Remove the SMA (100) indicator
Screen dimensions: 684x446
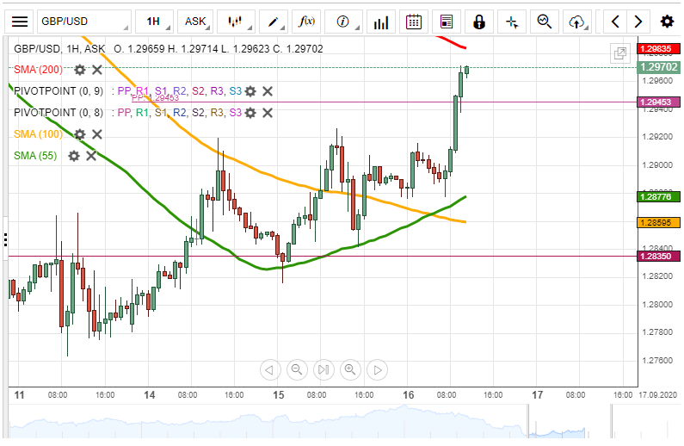tap(97, 134)
